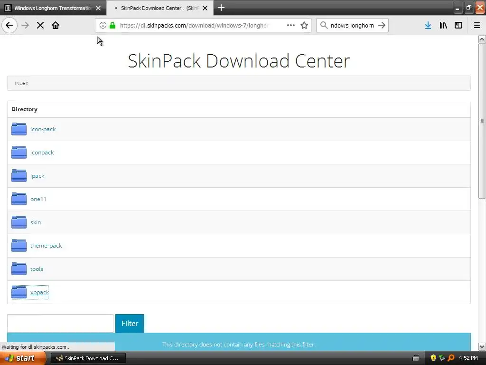Open the browser home page
The height and width of the screenshot is (365, 486).
56,26
